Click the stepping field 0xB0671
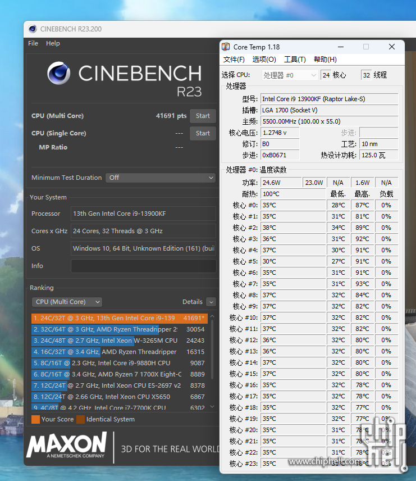 [x=280, y=155]
